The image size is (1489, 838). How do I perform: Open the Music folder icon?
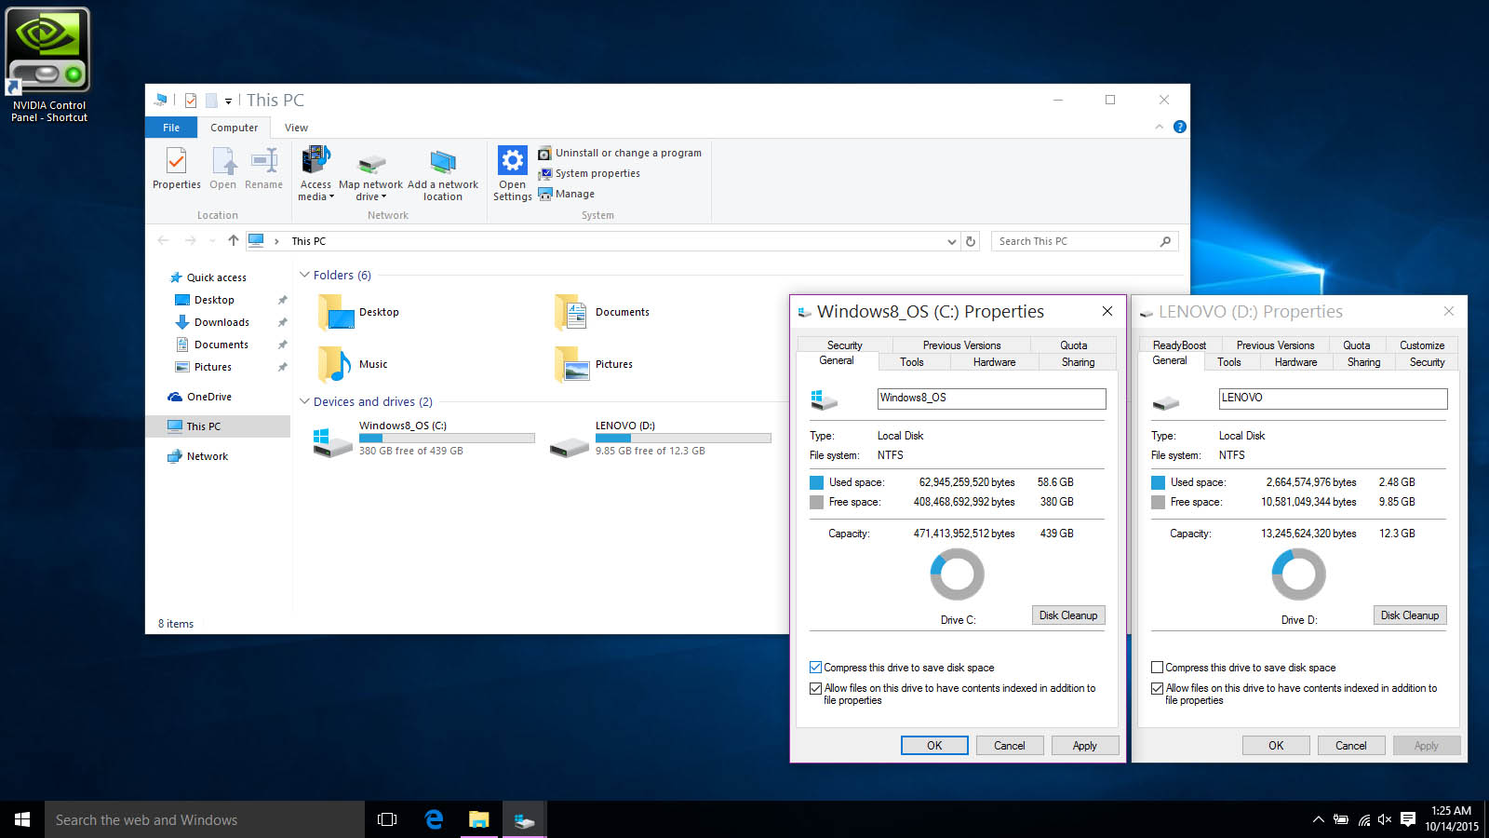pos(335,364)
